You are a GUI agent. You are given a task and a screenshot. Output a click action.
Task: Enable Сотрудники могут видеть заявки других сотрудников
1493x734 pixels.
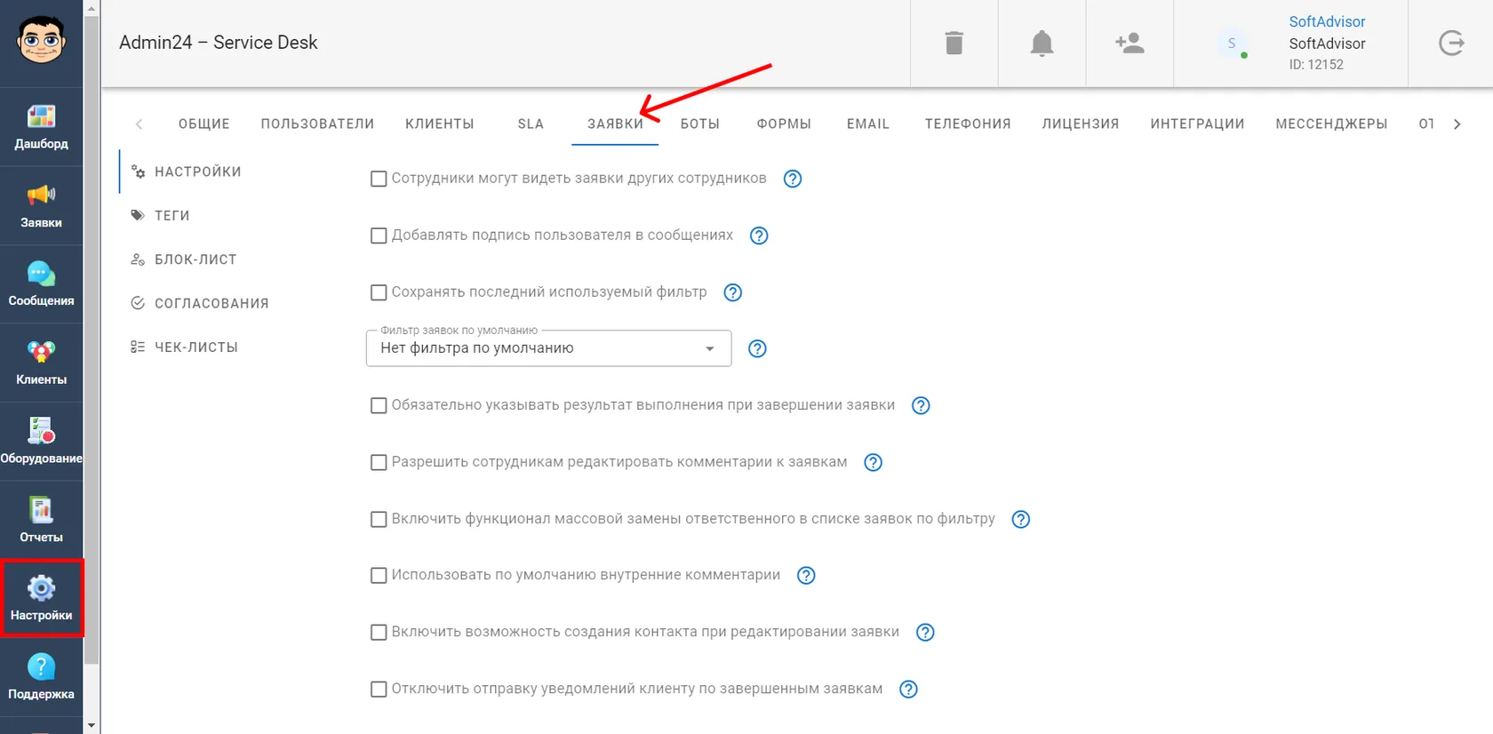[x=379, y=179]
